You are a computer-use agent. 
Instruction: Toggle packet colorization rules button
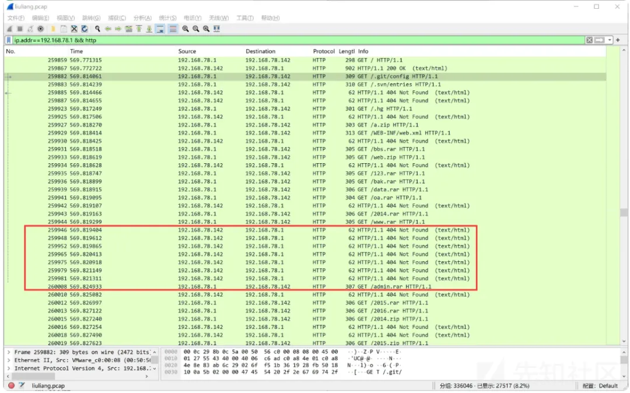173,29
